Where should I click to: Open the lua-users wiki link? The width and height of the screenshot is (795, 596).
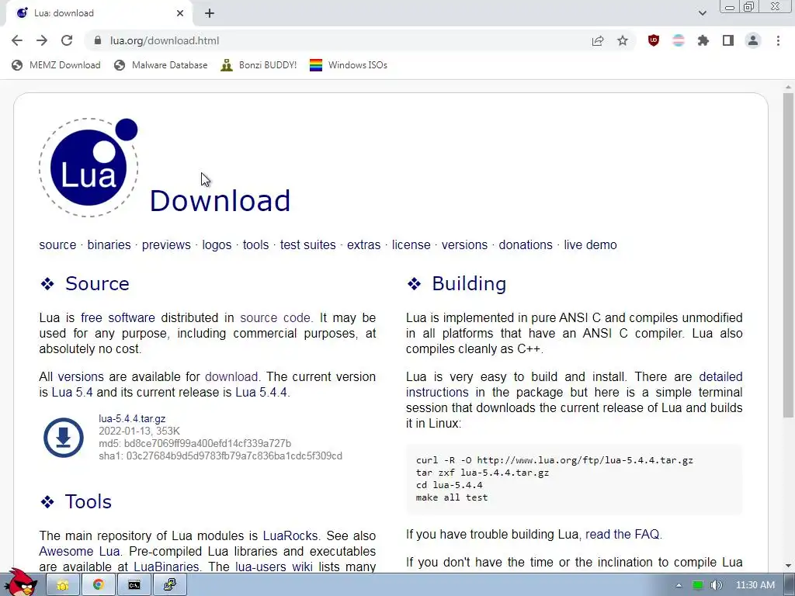[274, 567]
